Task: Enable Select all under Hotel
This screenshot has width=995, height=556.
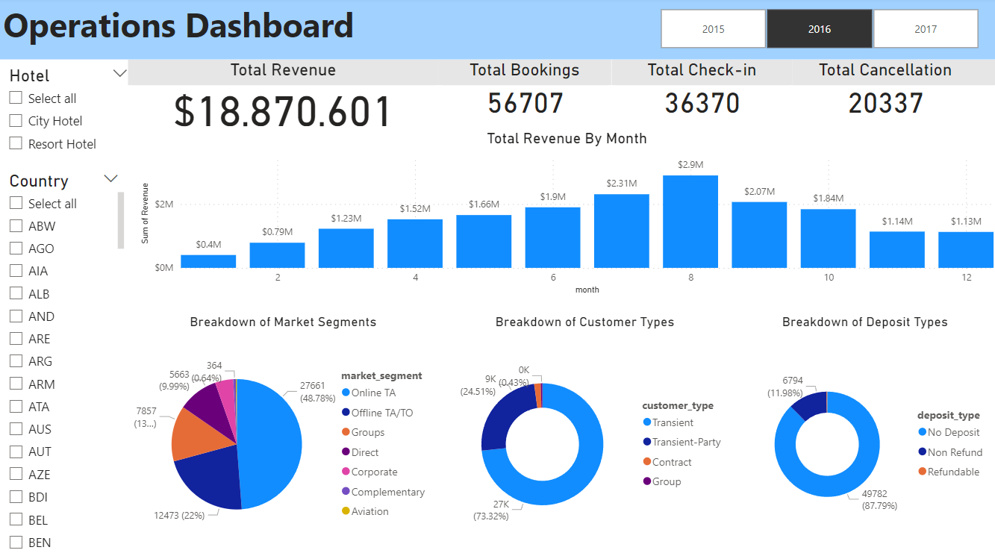Action: pos(16,98)
